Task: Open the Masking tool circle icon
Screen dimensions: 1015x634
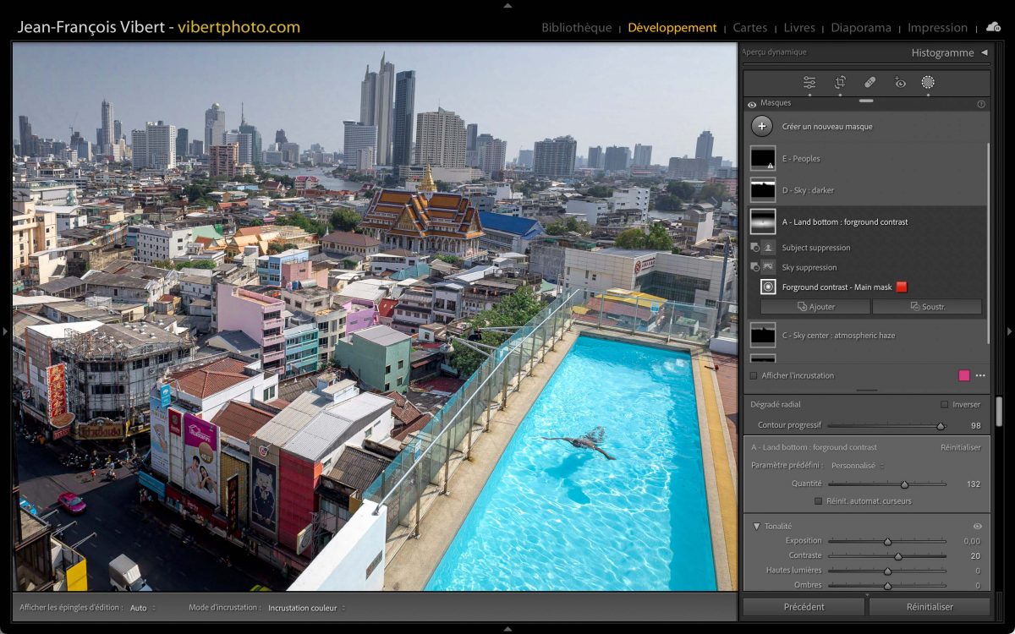Action: (x=928, y=83)
